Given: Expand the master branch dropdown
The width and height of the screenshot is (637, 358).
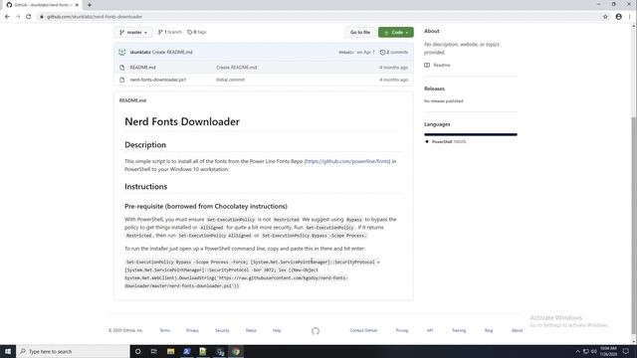Looking at the screenshot, I should [x=133, y=32].
